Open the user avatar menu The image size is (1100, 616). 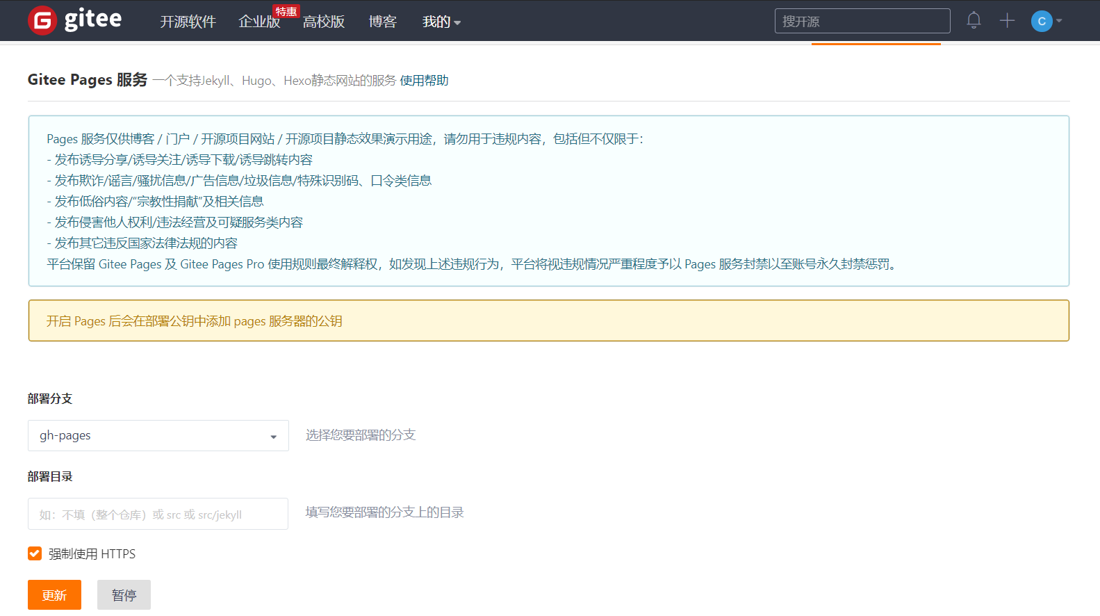tap(1042, 21)
